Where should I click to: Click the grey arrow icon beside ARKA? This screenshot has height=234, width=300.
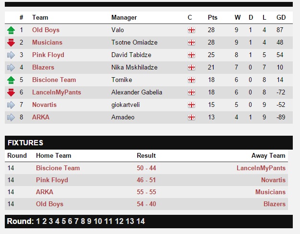[11, 117]
